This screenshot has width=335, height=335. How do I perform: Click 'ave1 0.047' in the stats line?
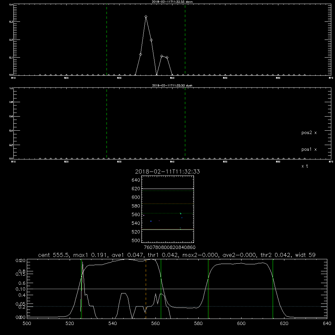point(128,255)
